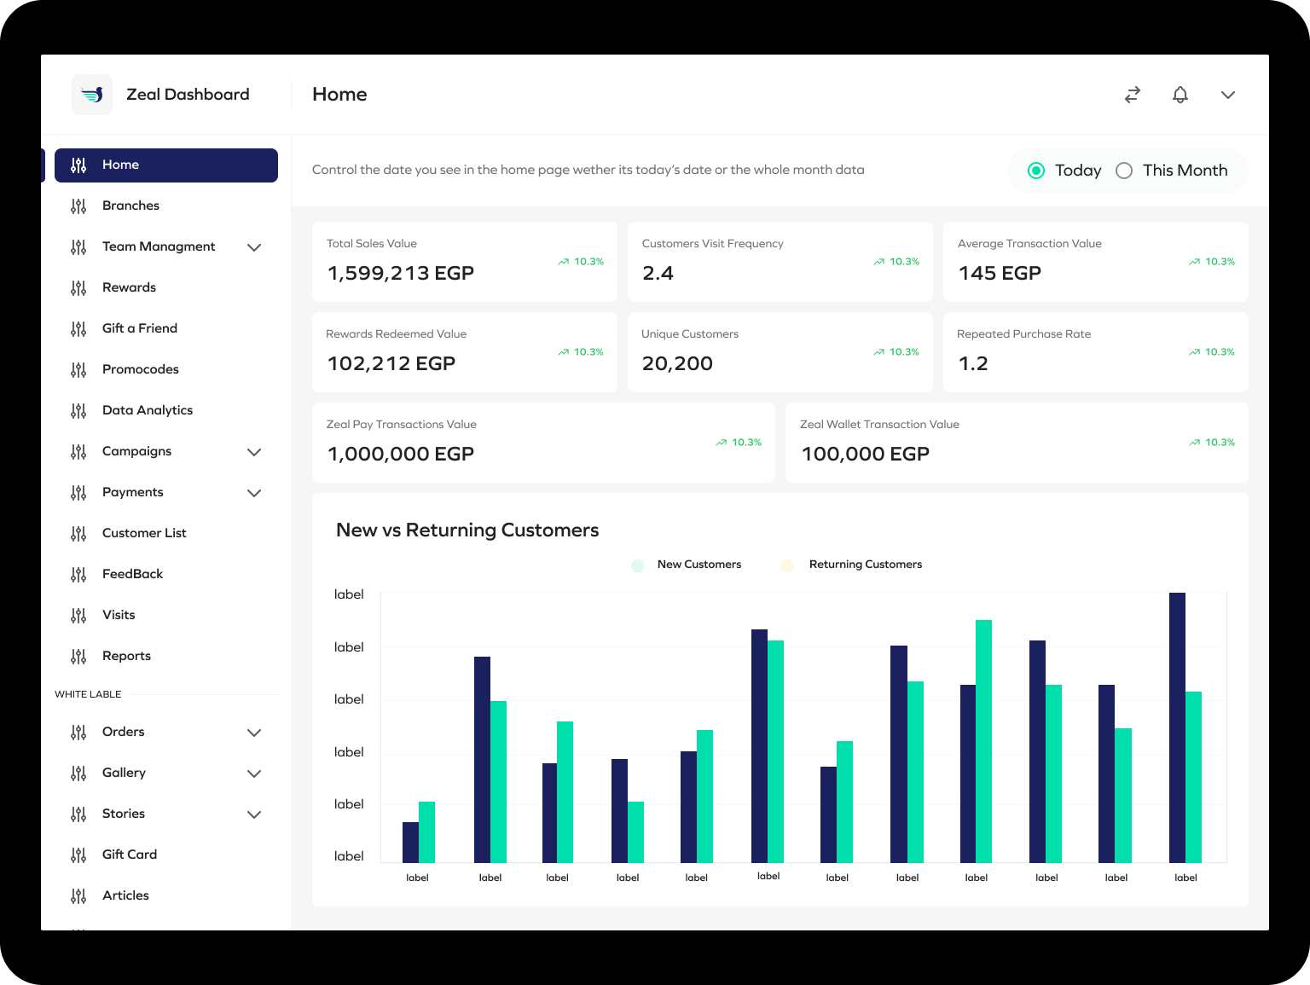Click the sliders icon beside Orders
Viewport: 1310px width, 985px height.
[78, 733]
